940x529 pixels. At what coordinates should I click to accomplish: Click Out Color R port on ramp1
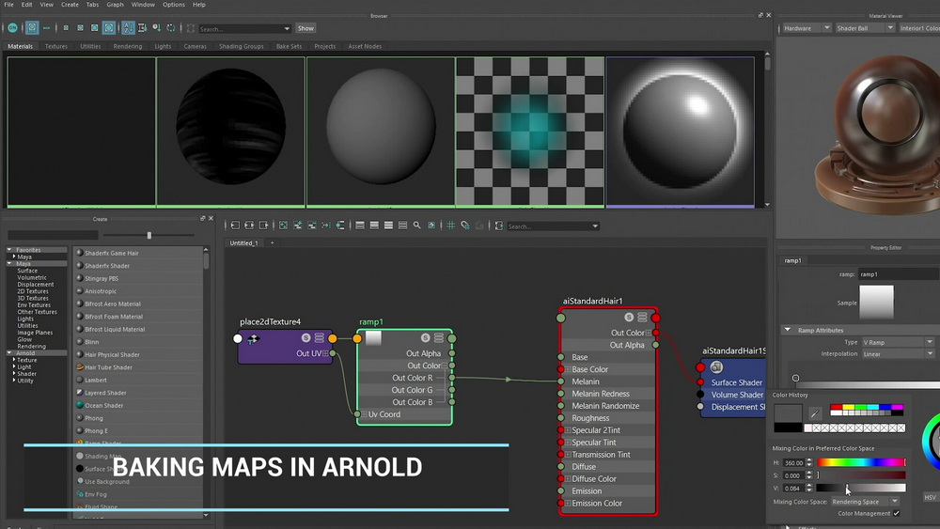(x=452, y=378)
